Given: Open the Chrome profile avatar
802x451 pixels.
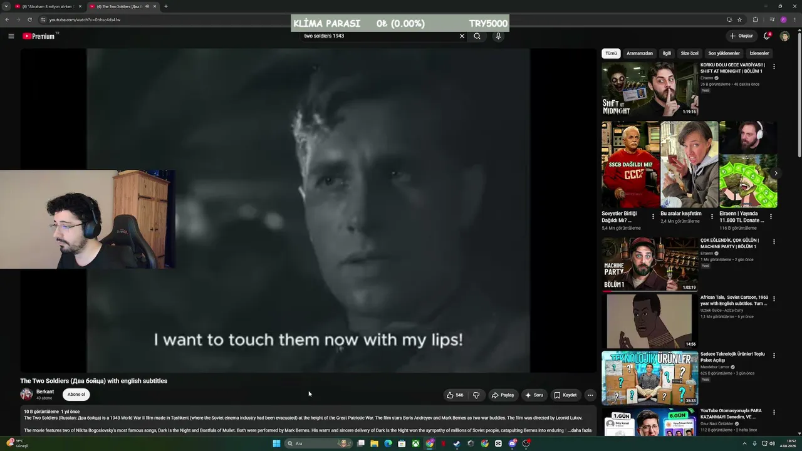Looking at the screenshot, I should 783,19.
